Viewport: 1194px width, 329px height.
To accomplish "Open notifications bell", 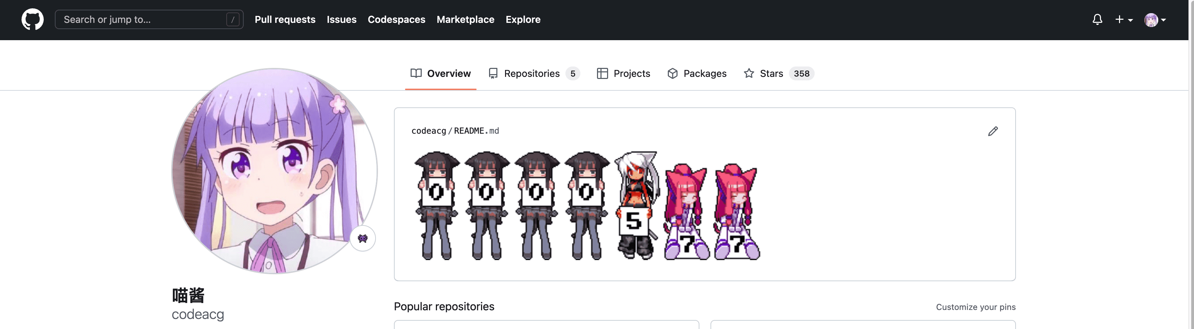I will (x=1097, y=19).
